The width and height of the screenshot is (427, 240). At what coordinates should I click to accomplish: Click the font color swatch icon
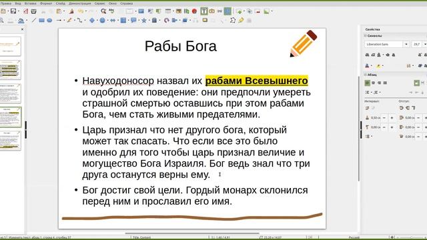click(367, 66)
